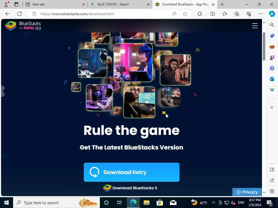Open the sidebar Tools briefcase icon
Viewport: 278px width, 208px height.
tap(272, 47)
